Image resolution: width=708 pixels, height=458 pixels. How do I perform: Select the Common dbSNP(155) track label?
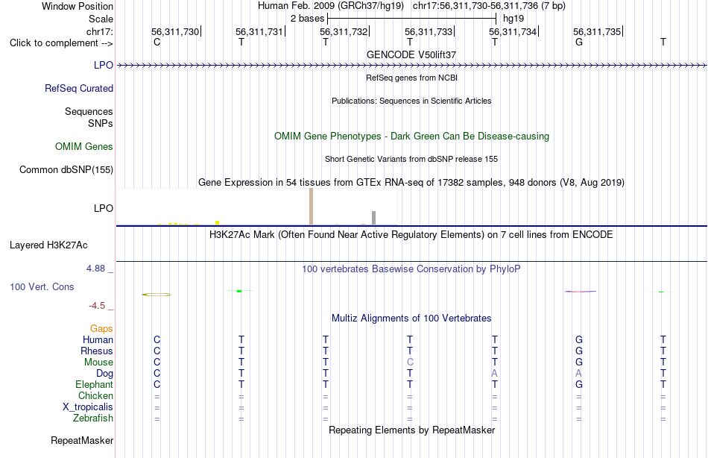(x=66, y=169)
